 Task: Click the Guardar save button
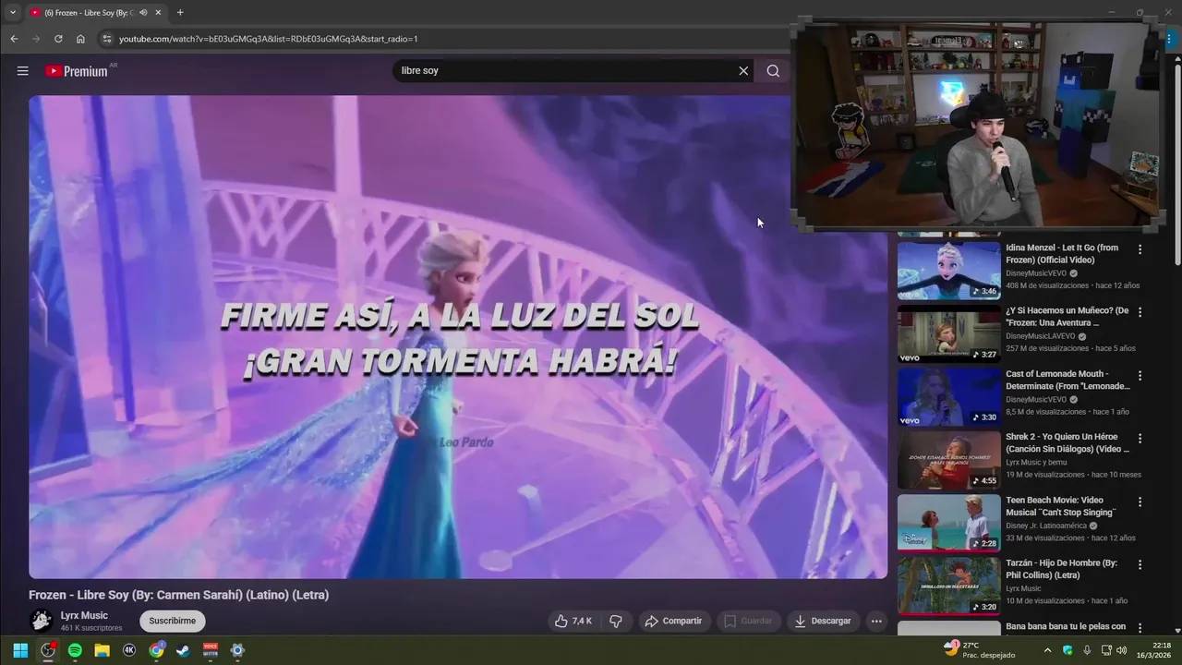click(x=748, y=621)
